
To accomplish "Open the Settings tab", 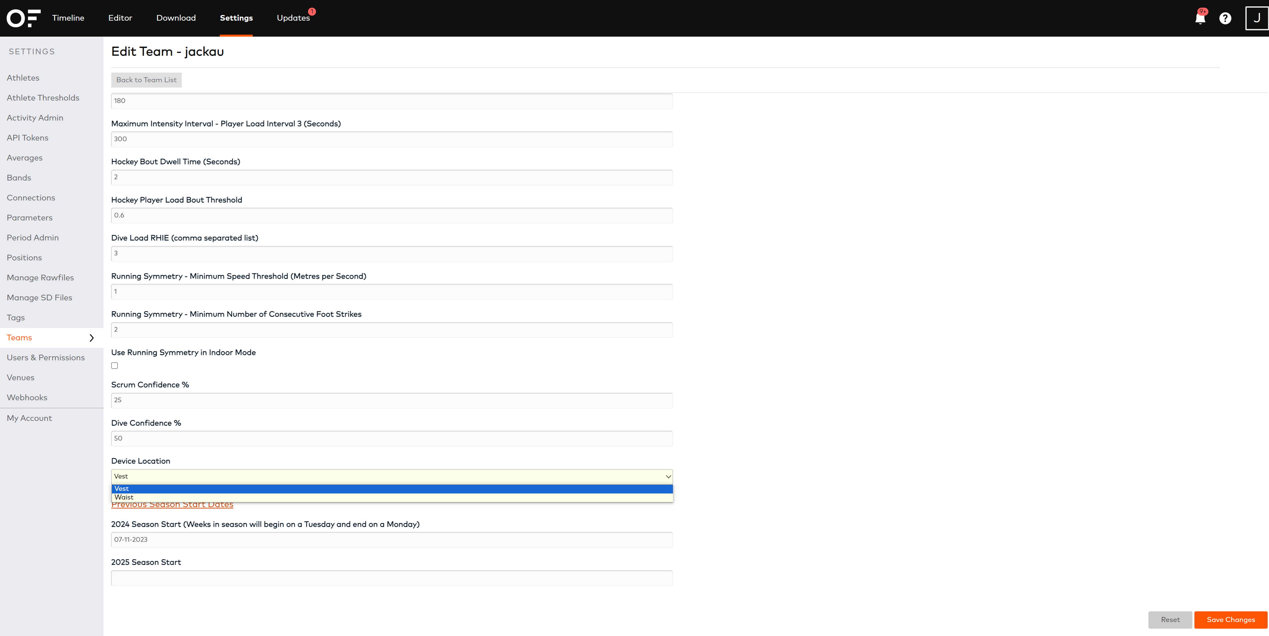I will click(x=236, y=18).
